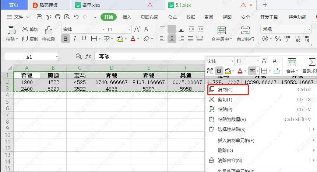Open the ribbon font size 11 dropdown
Viewport: 317px width, 172px height.
pos(129,30)
